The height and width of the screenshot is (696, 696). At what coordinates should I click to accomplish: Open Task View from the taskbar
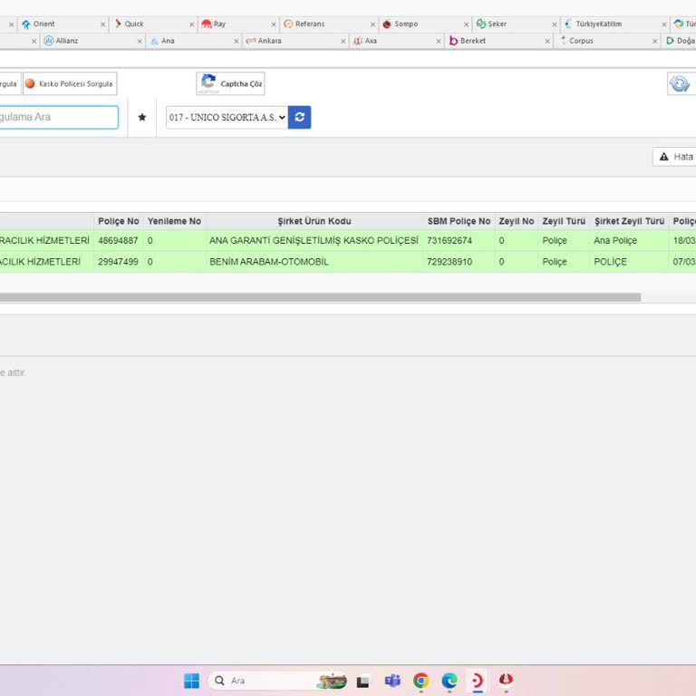(x=363, y=681)
